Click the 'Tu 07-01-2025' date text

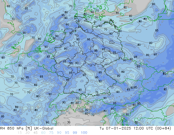(x=115, y=128)
